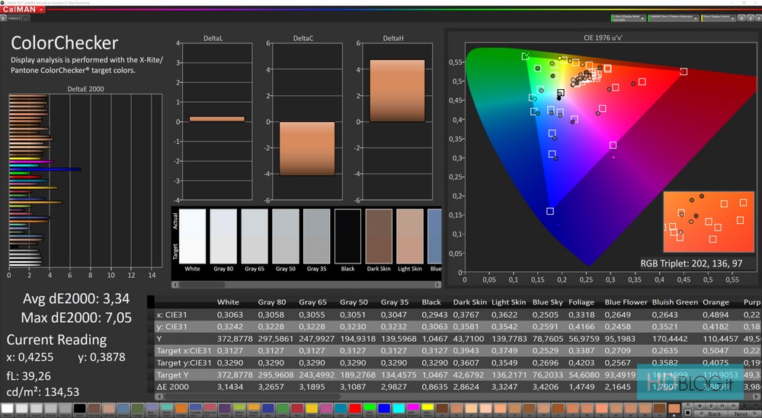The width and height of the screenshot is (762, 418).
Task: Click the RGB Triplet orange zoom inset
Action: point(708,222)
